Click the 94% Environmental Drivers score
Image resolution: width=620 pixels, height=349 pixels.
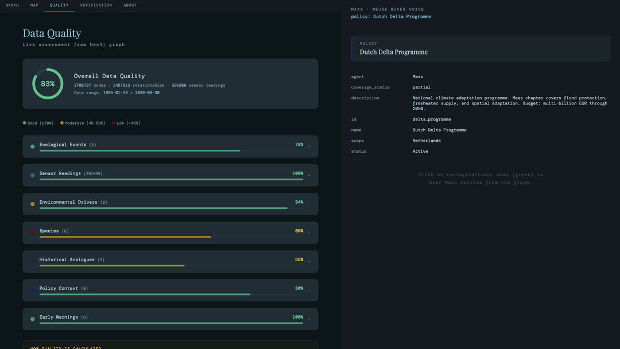299,202
